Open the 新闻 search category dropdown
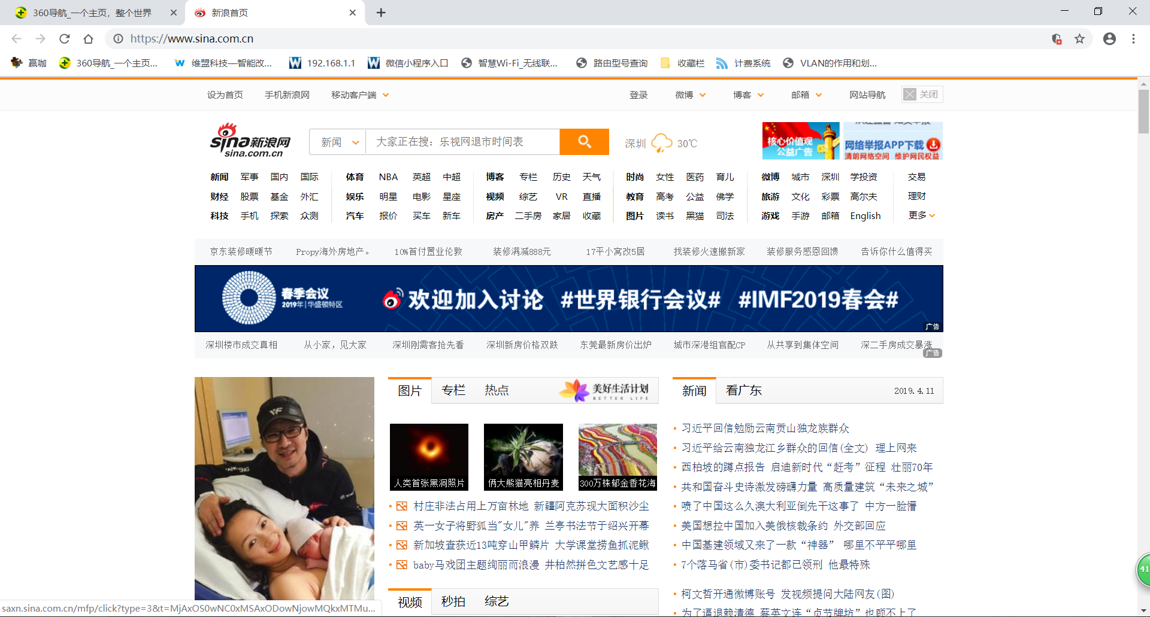 tap(339, 142)
